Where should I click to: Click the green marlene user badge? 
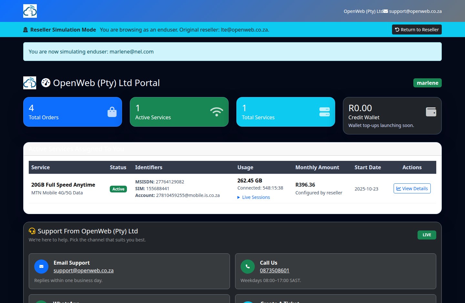pyautogui.click(x=428, y=83)
